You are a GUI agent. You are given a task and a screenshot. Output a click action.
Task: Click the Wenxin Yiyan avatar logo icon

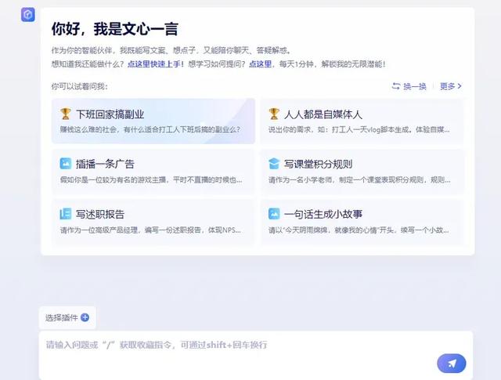coord(28,15)
